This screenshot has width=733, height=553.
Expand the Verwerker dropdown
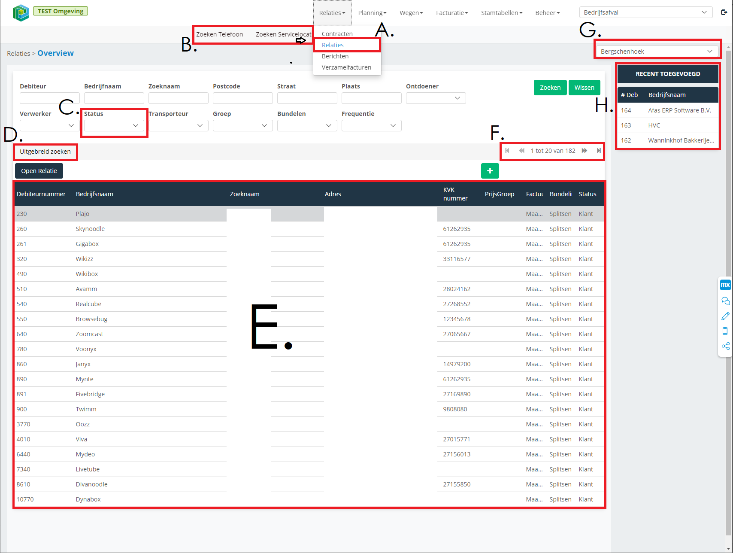point(49,126)
